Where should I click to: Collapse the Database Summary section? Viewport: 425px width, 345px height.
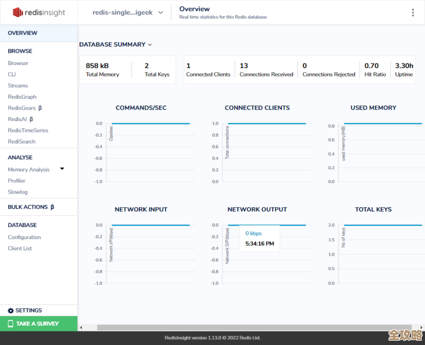(150, 44)
